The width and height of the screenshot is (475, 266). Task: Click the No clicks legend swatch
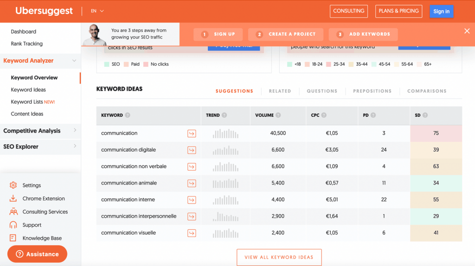[146, 64]
